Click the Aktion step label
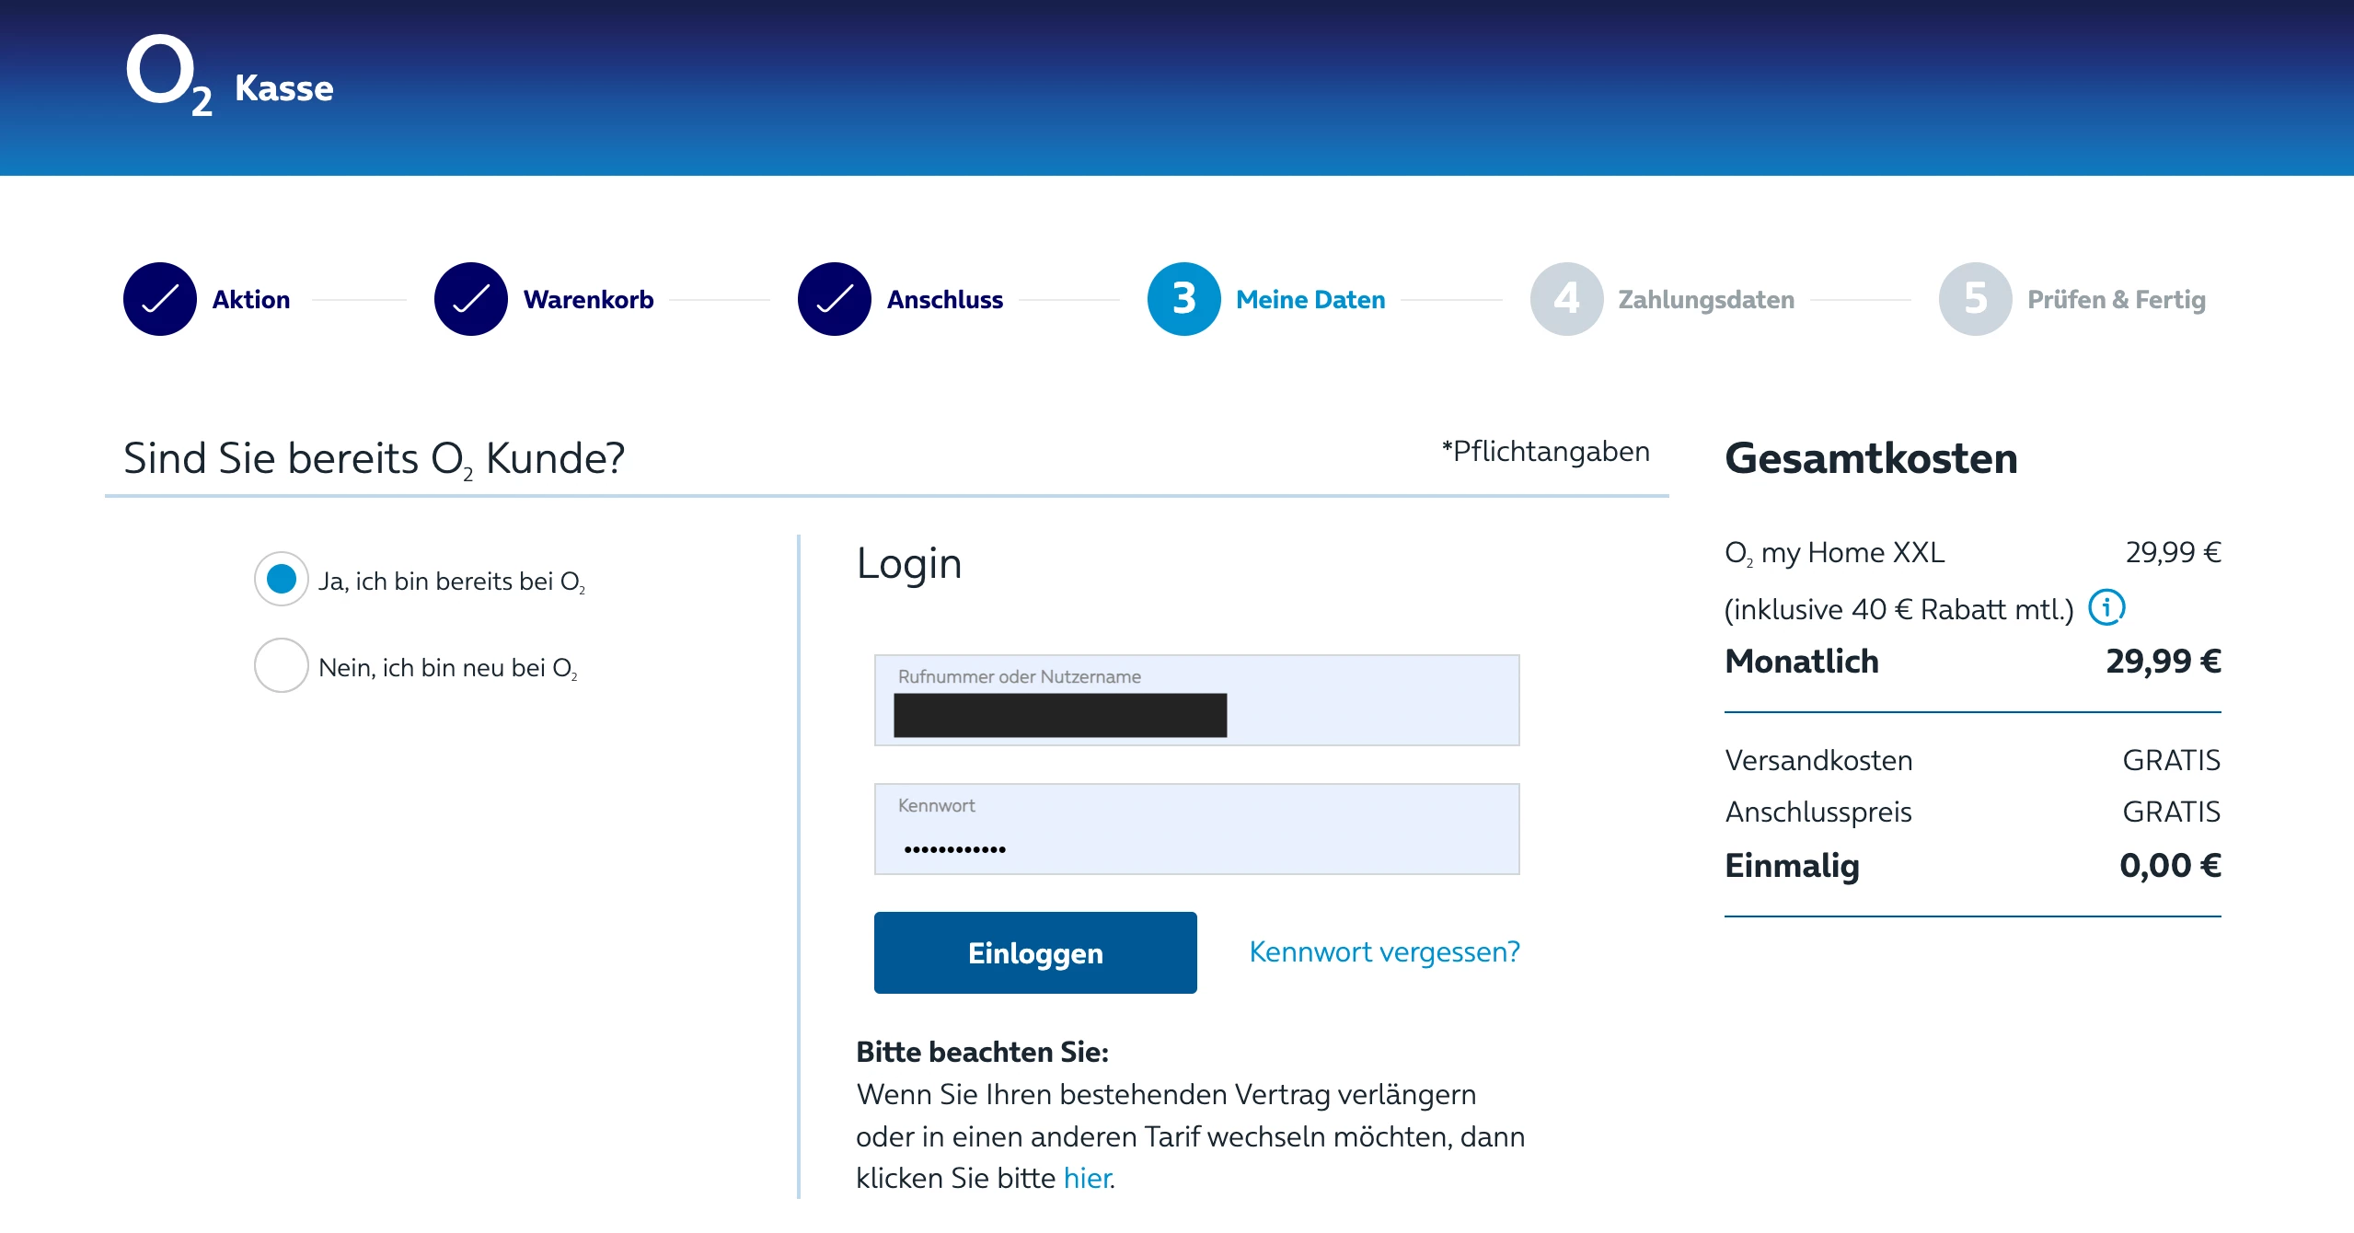2354x1233 pixels. coord(250,299)
